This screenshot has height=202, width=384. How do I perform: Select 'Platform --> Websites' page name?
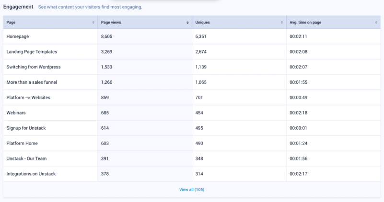[28, 97]
